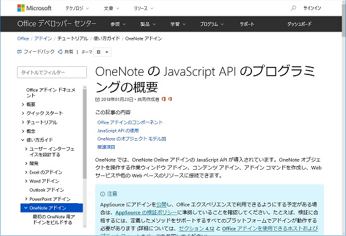Open the 参照 nav menu
This screenshot has height=236, width=346.
pyautogui.click(x=118, y=24)
